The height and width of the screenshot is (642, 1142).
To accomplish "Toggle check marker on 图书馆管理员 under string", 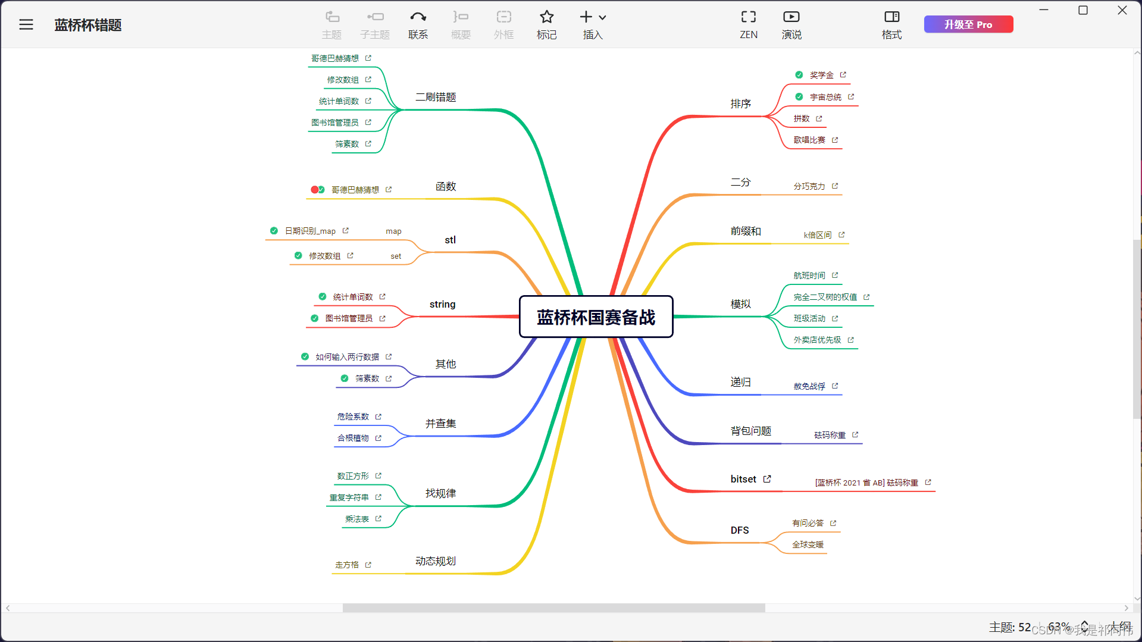I will (x=315, y=318).
